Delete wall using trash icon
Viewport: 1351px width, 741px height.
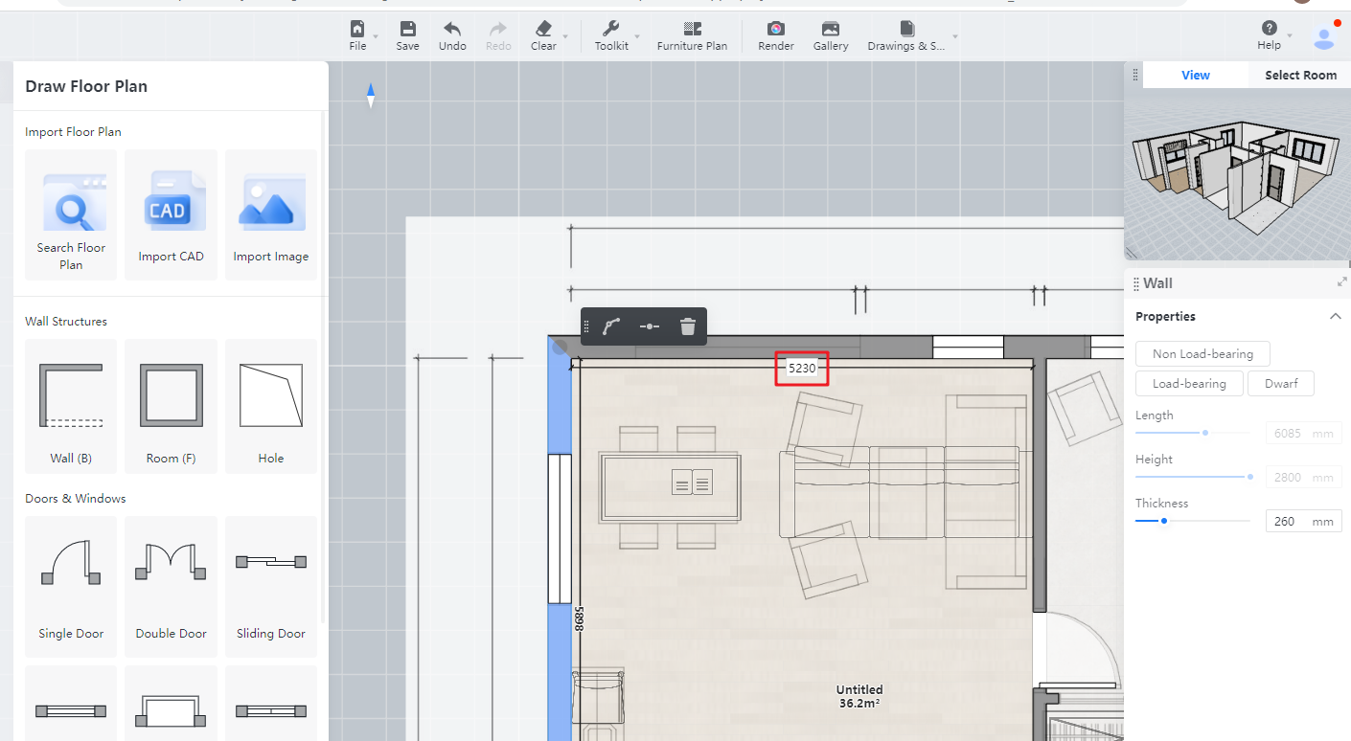687,326
